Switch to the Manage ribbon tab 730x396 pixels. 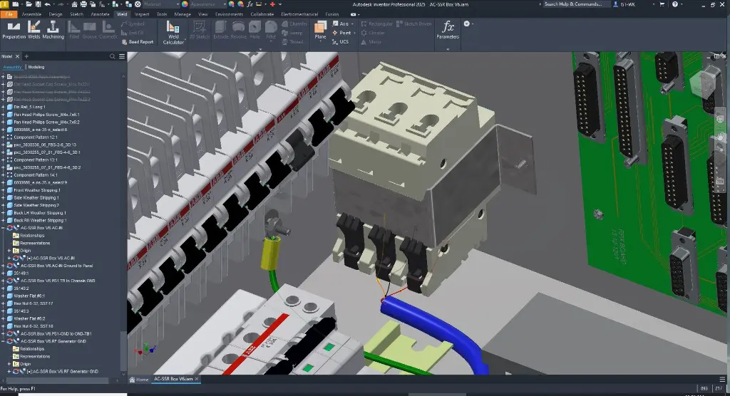(x=182, y=14)
